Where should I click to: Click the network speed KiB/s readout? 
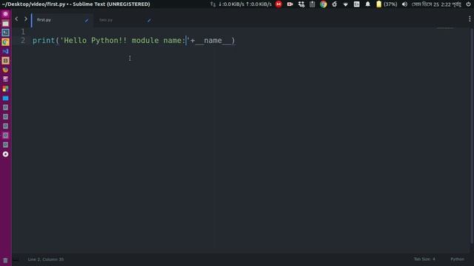pyautogui.click(x=245, y=4)
